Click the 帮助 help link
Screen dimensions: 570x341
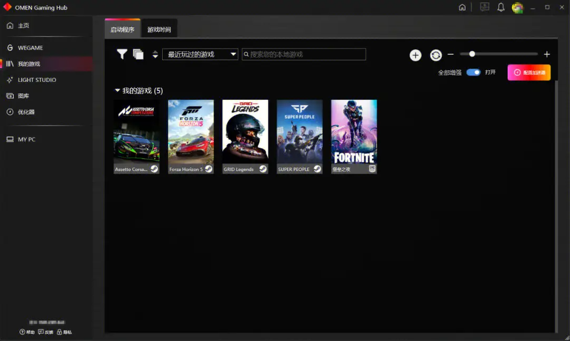tap(27, 332)
